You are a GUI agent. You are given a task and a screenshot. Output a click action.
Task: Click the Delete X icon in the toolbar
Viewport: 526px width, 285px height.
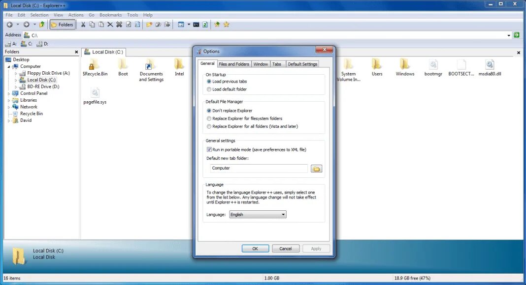point(110,25)
